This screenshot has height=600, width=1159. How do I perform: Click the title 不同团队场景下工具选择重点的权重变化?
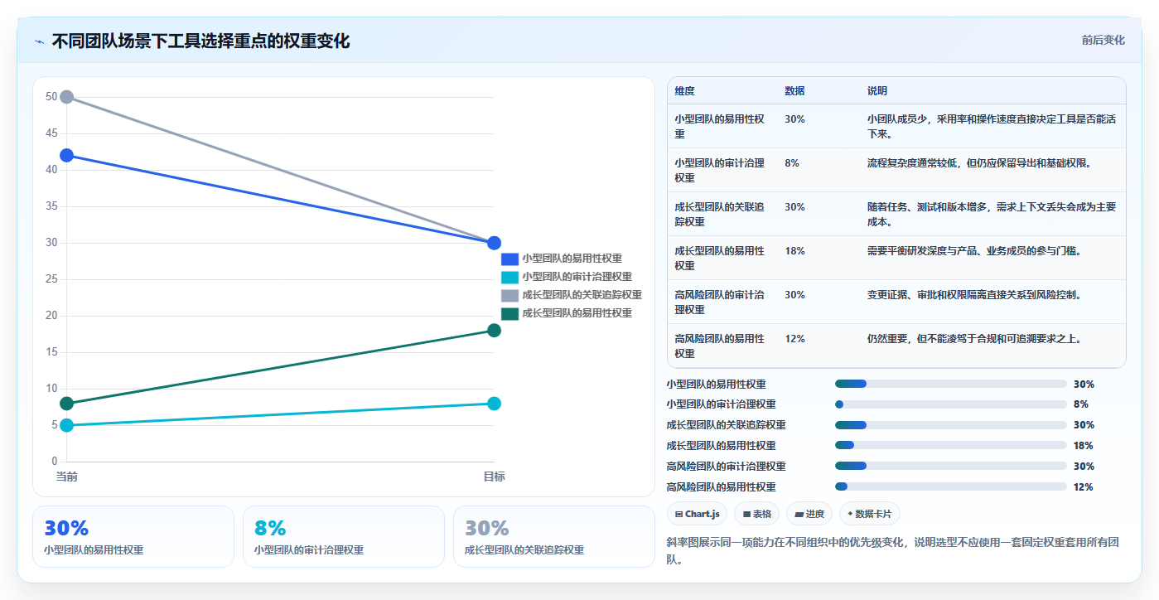[200, 41]
